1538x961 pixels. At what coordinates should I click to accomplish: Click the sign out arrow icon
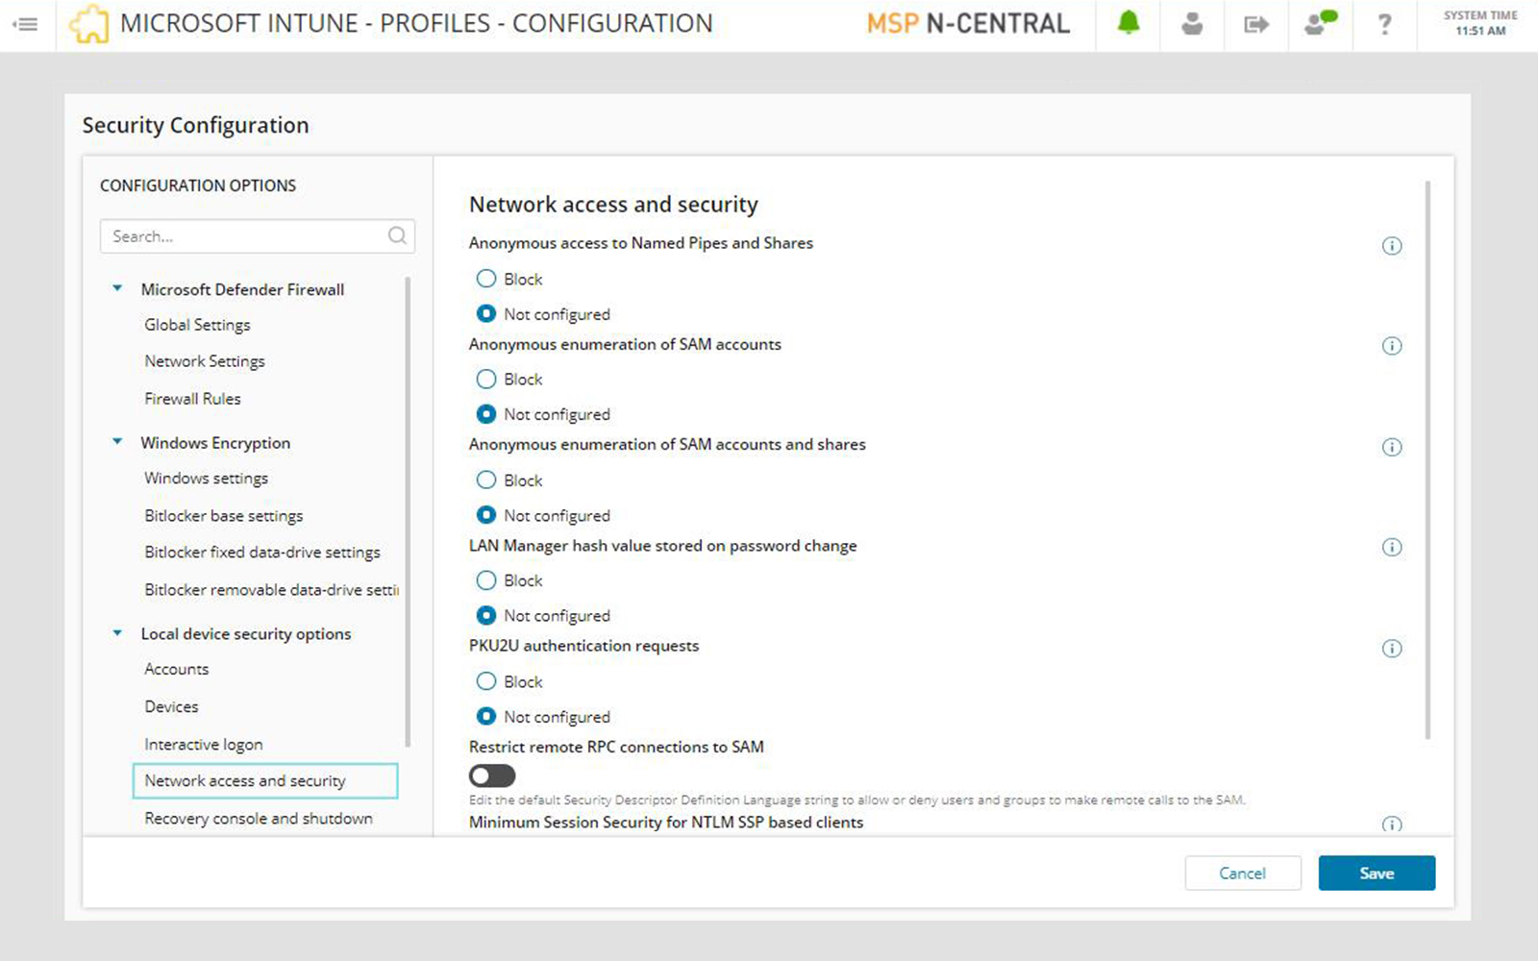pyautogui.click(x=1255, y=24)
